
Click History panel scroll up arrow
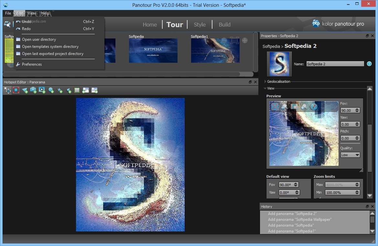(x=372, y=213)
